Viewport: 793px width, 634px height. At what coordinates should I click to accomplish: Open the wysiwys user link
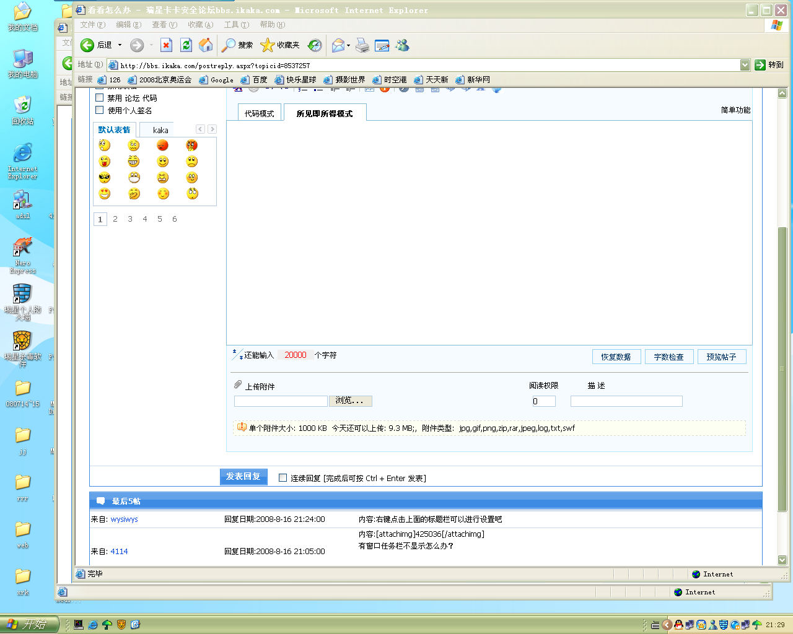(124, 519)
